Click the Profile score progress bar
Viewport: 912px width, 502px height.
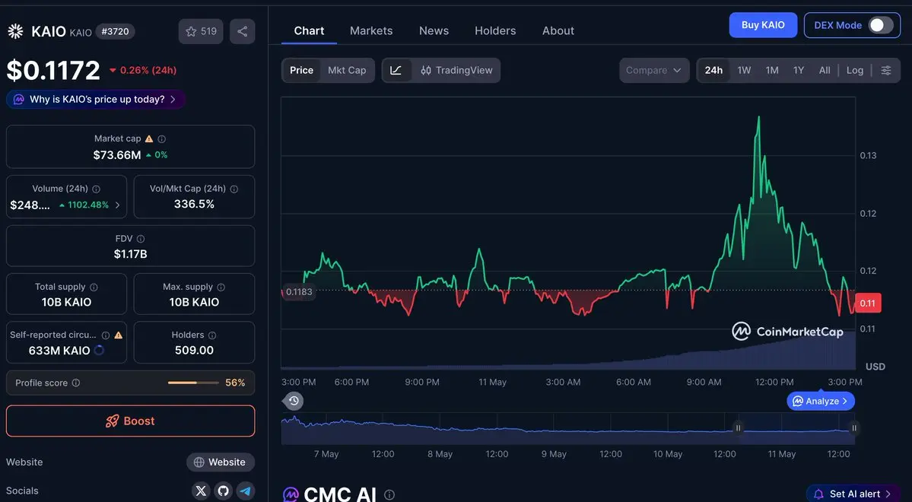click(193, 383)
